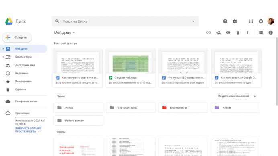
Task: Expand 'Мой диск' tree arrow in sidebar
Action: [x=3, y=49]
